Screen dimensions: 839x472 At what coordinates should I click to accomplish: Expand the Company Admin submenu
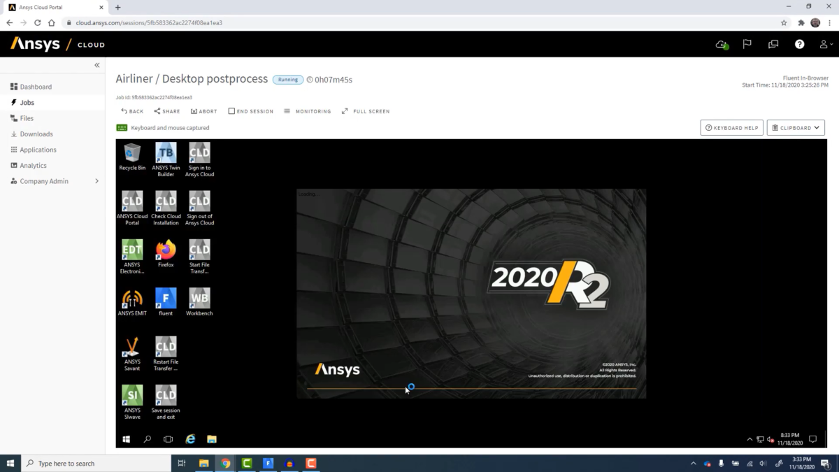tap(96, 181)
